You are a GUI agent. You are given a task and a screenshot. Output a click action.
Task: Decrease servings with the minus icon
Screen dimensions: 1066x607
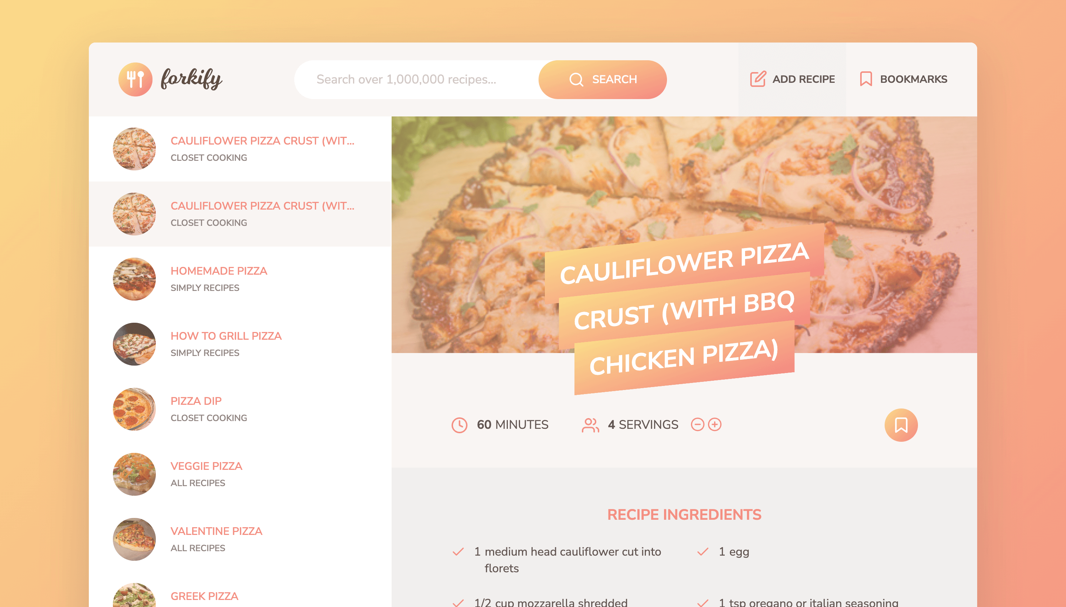pyautogui.click(x=697, y=424)
